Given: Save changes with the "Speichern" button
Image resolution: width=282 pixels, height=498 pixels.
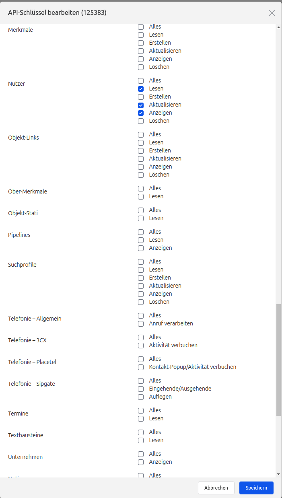Looking at the screenshot, I should click(256, 488).
